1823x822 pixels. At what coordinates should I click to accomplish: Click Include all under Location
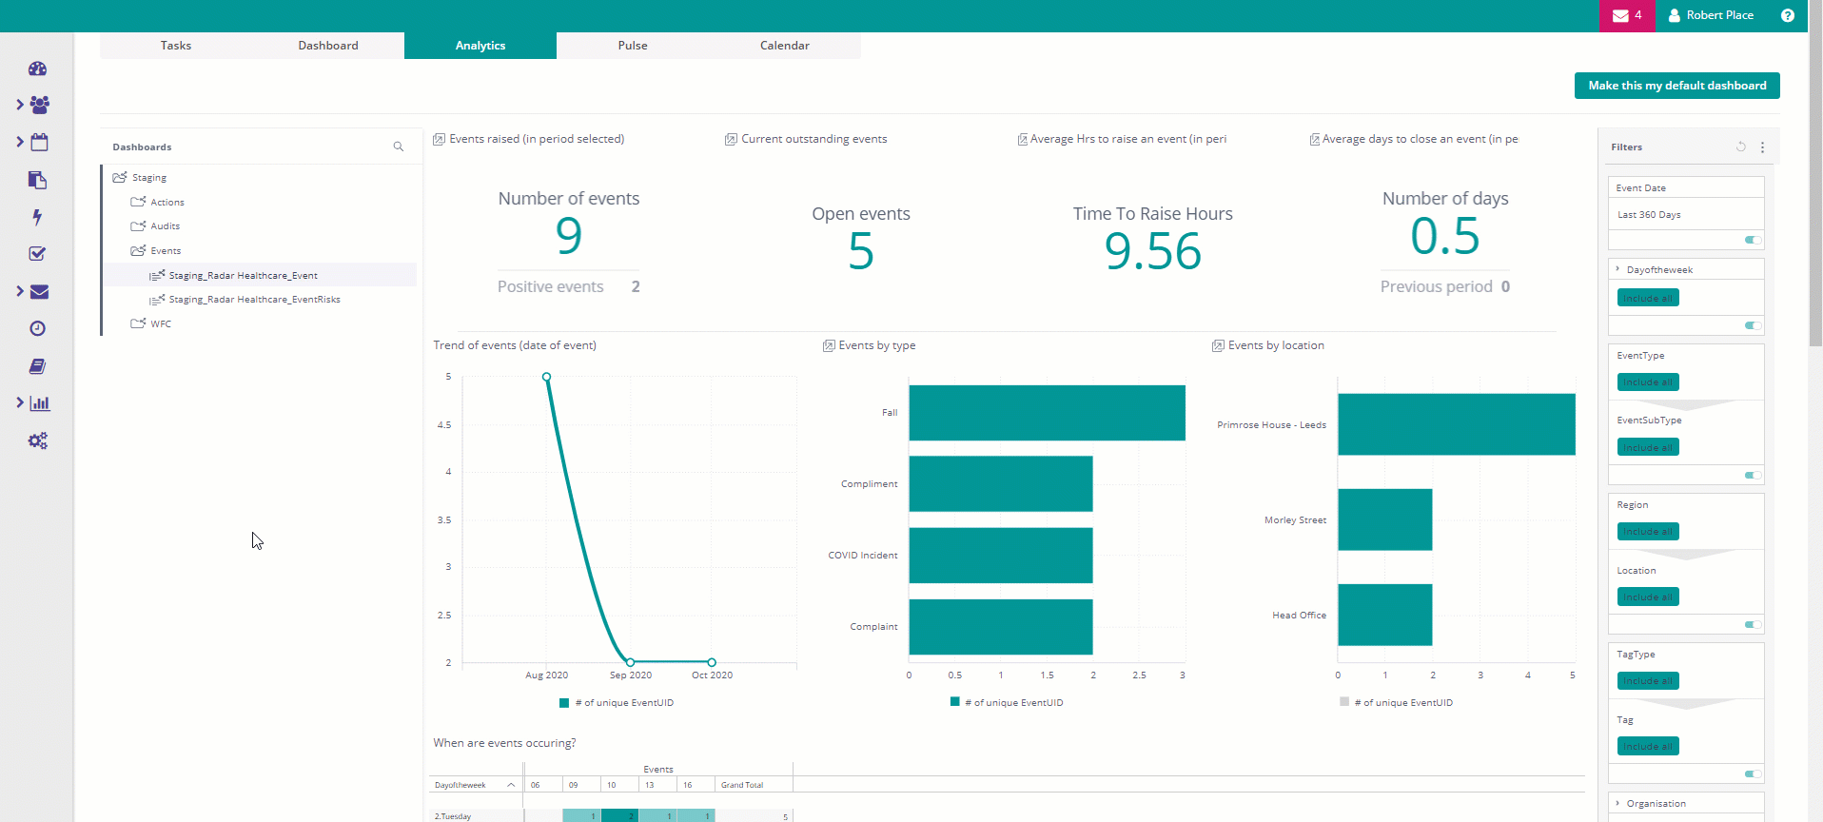pos(1648,597)
